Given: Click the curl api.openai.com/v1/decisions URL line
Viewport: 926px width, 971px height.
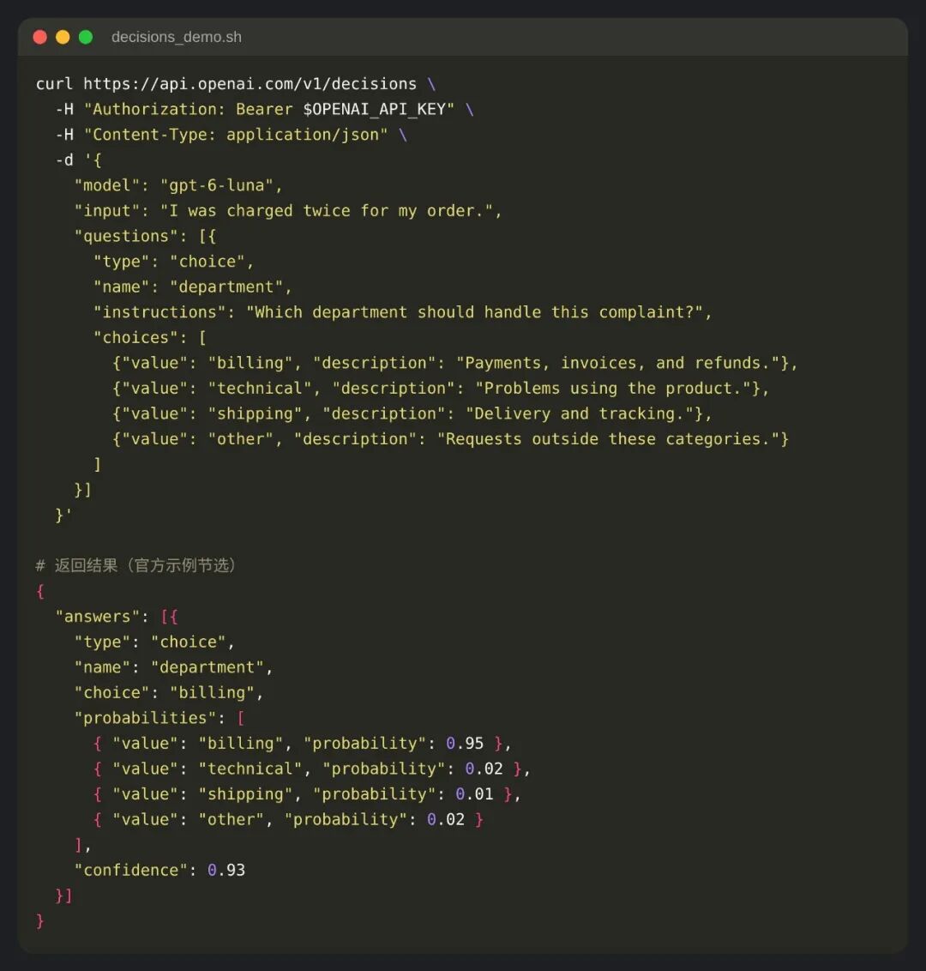Looking at the screenshot, I should tap(236, 83).
